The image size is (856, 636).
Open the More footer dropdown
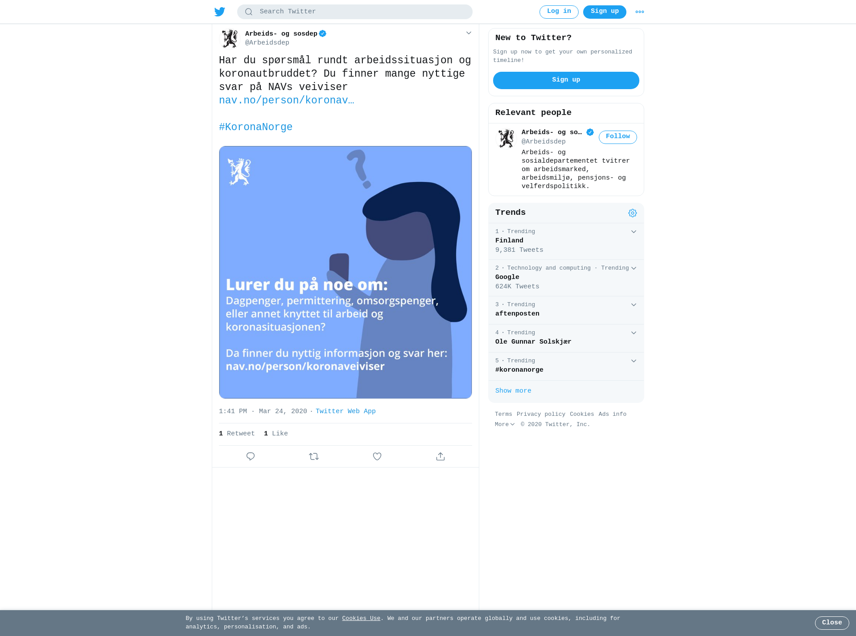505,425
